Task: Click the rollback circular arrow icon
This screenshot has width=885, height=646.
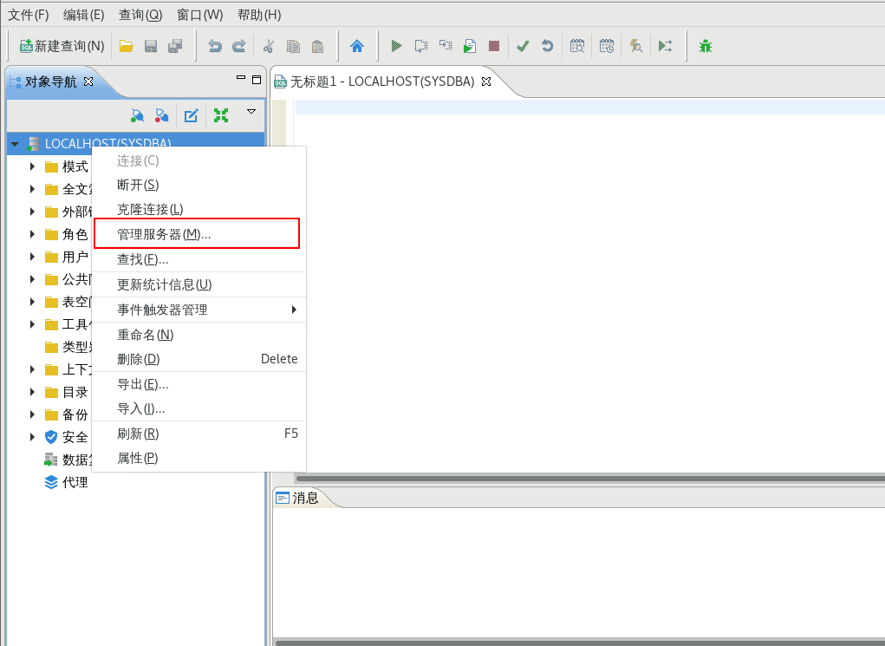Action: click(x=548, y=46)
